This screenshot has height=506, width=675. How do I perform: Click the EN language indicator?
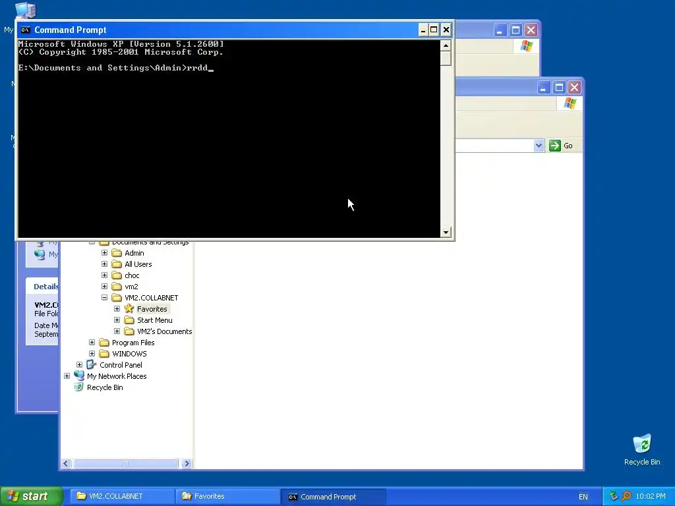583,497
